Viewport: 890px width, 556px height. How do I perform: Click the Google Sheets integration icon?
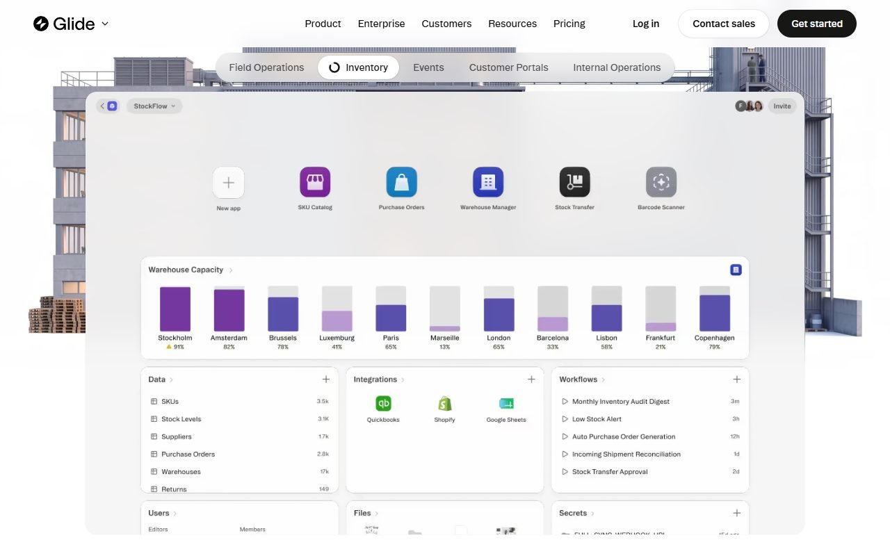[506, 403]
